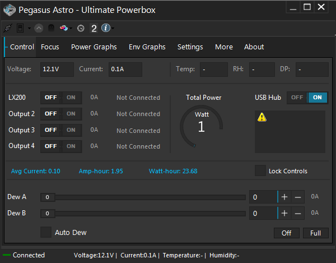Open the More tab
Image resolution: width=336 pixels, height=263 pixels.
223,47
